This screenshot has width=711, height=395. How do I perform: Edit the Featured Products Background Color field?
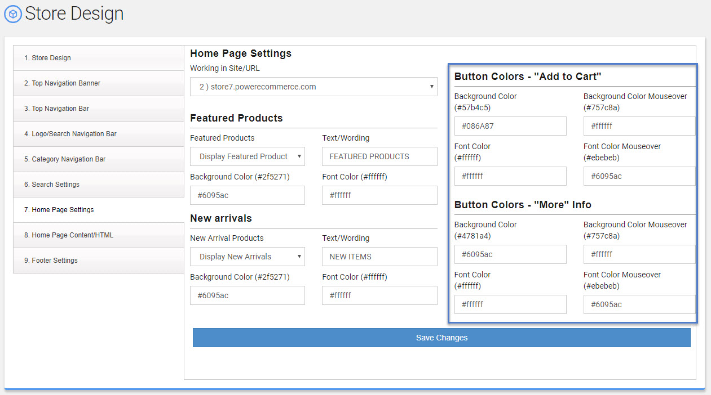(x=248, y=195)
